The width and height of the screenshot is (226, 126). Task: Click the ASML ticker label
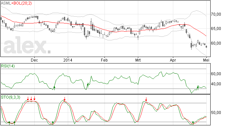(x=6, y=3)
